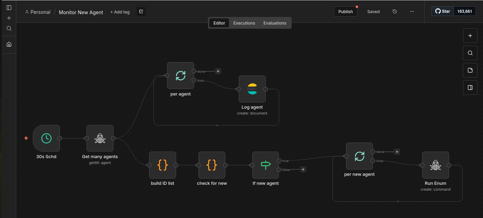Select the check for new code node
This screenshot has height=218, width=483.
pos(212,165)
